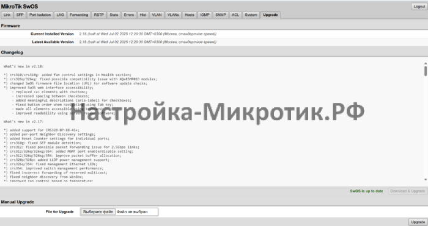428x226 pixels.
Task: Switch to the SFP tab
Action: (20, 15)
